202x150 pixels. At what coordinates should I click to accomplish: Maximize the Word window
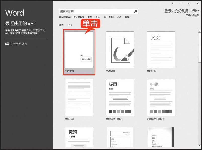coord(189,4)
